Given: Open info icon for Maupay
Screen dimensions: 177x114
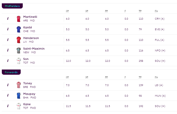Looking at the screenshot, I should (8, 95).
